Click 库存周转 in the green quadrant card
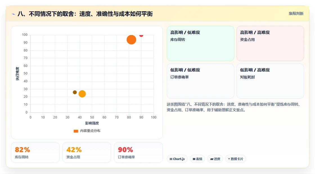315x174 pixels. pos(177,40)
